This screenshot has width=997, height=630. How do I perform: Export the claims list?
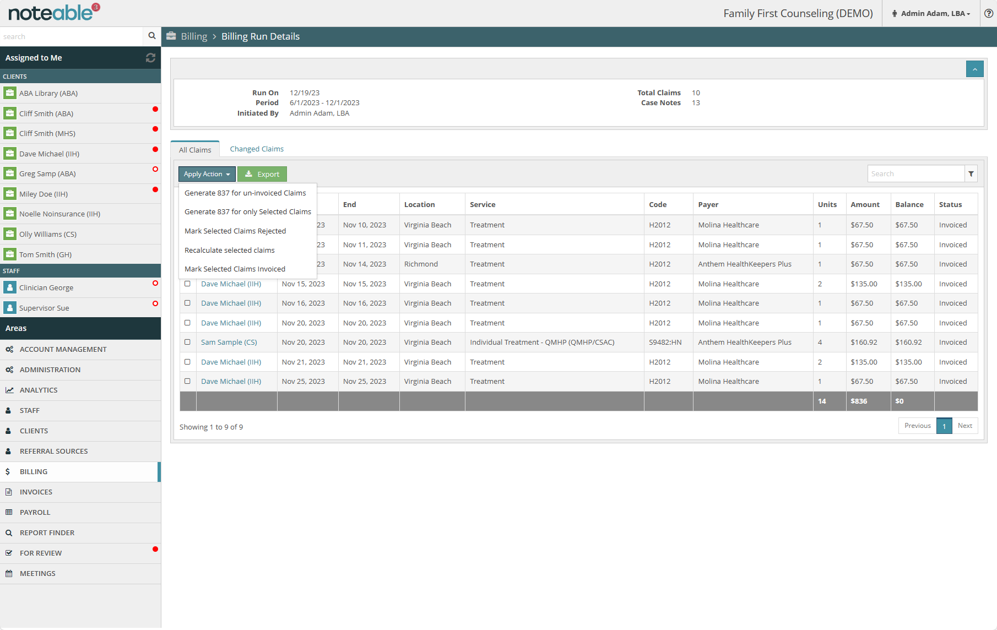coord(262,174)
